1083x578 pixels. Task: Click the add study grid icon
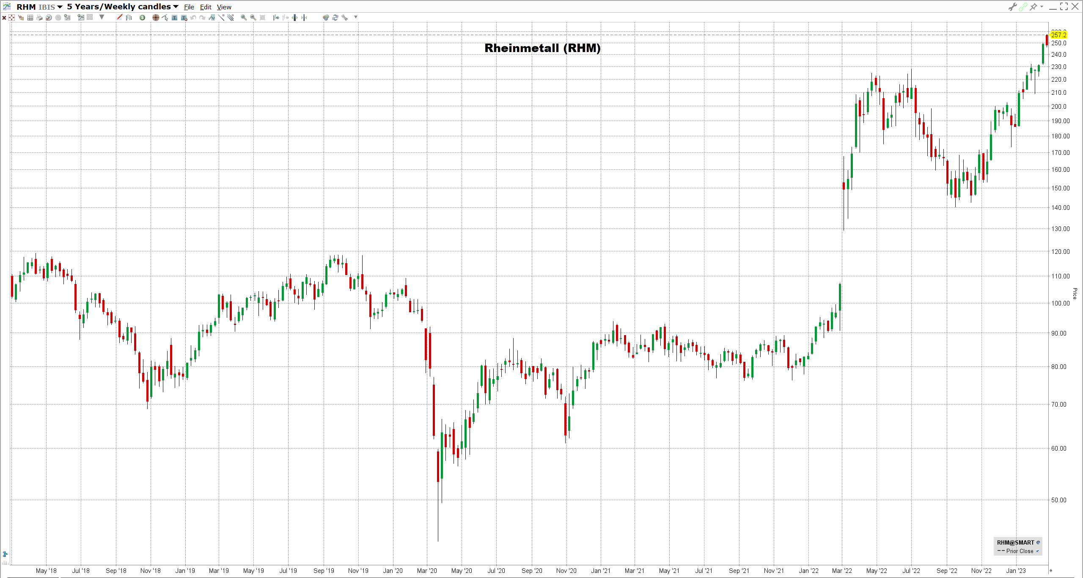(67, 18)
